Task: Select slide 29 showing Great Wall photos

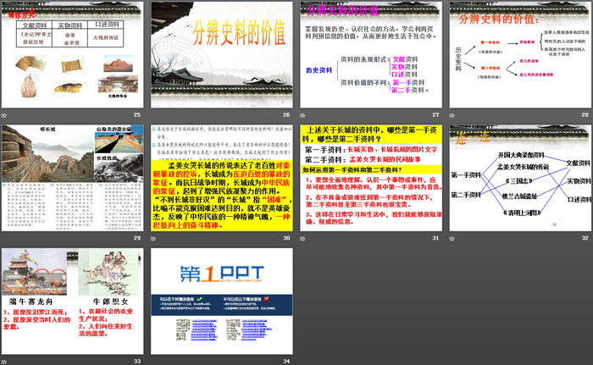Action: click(73, 178)
